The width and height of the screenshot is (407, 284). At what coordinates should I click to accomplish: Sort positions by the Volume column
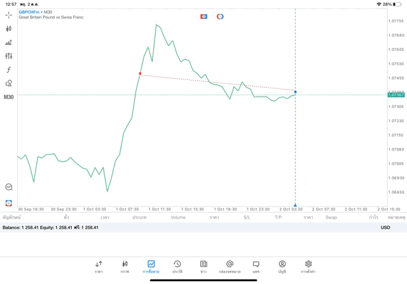coord(178,217)
